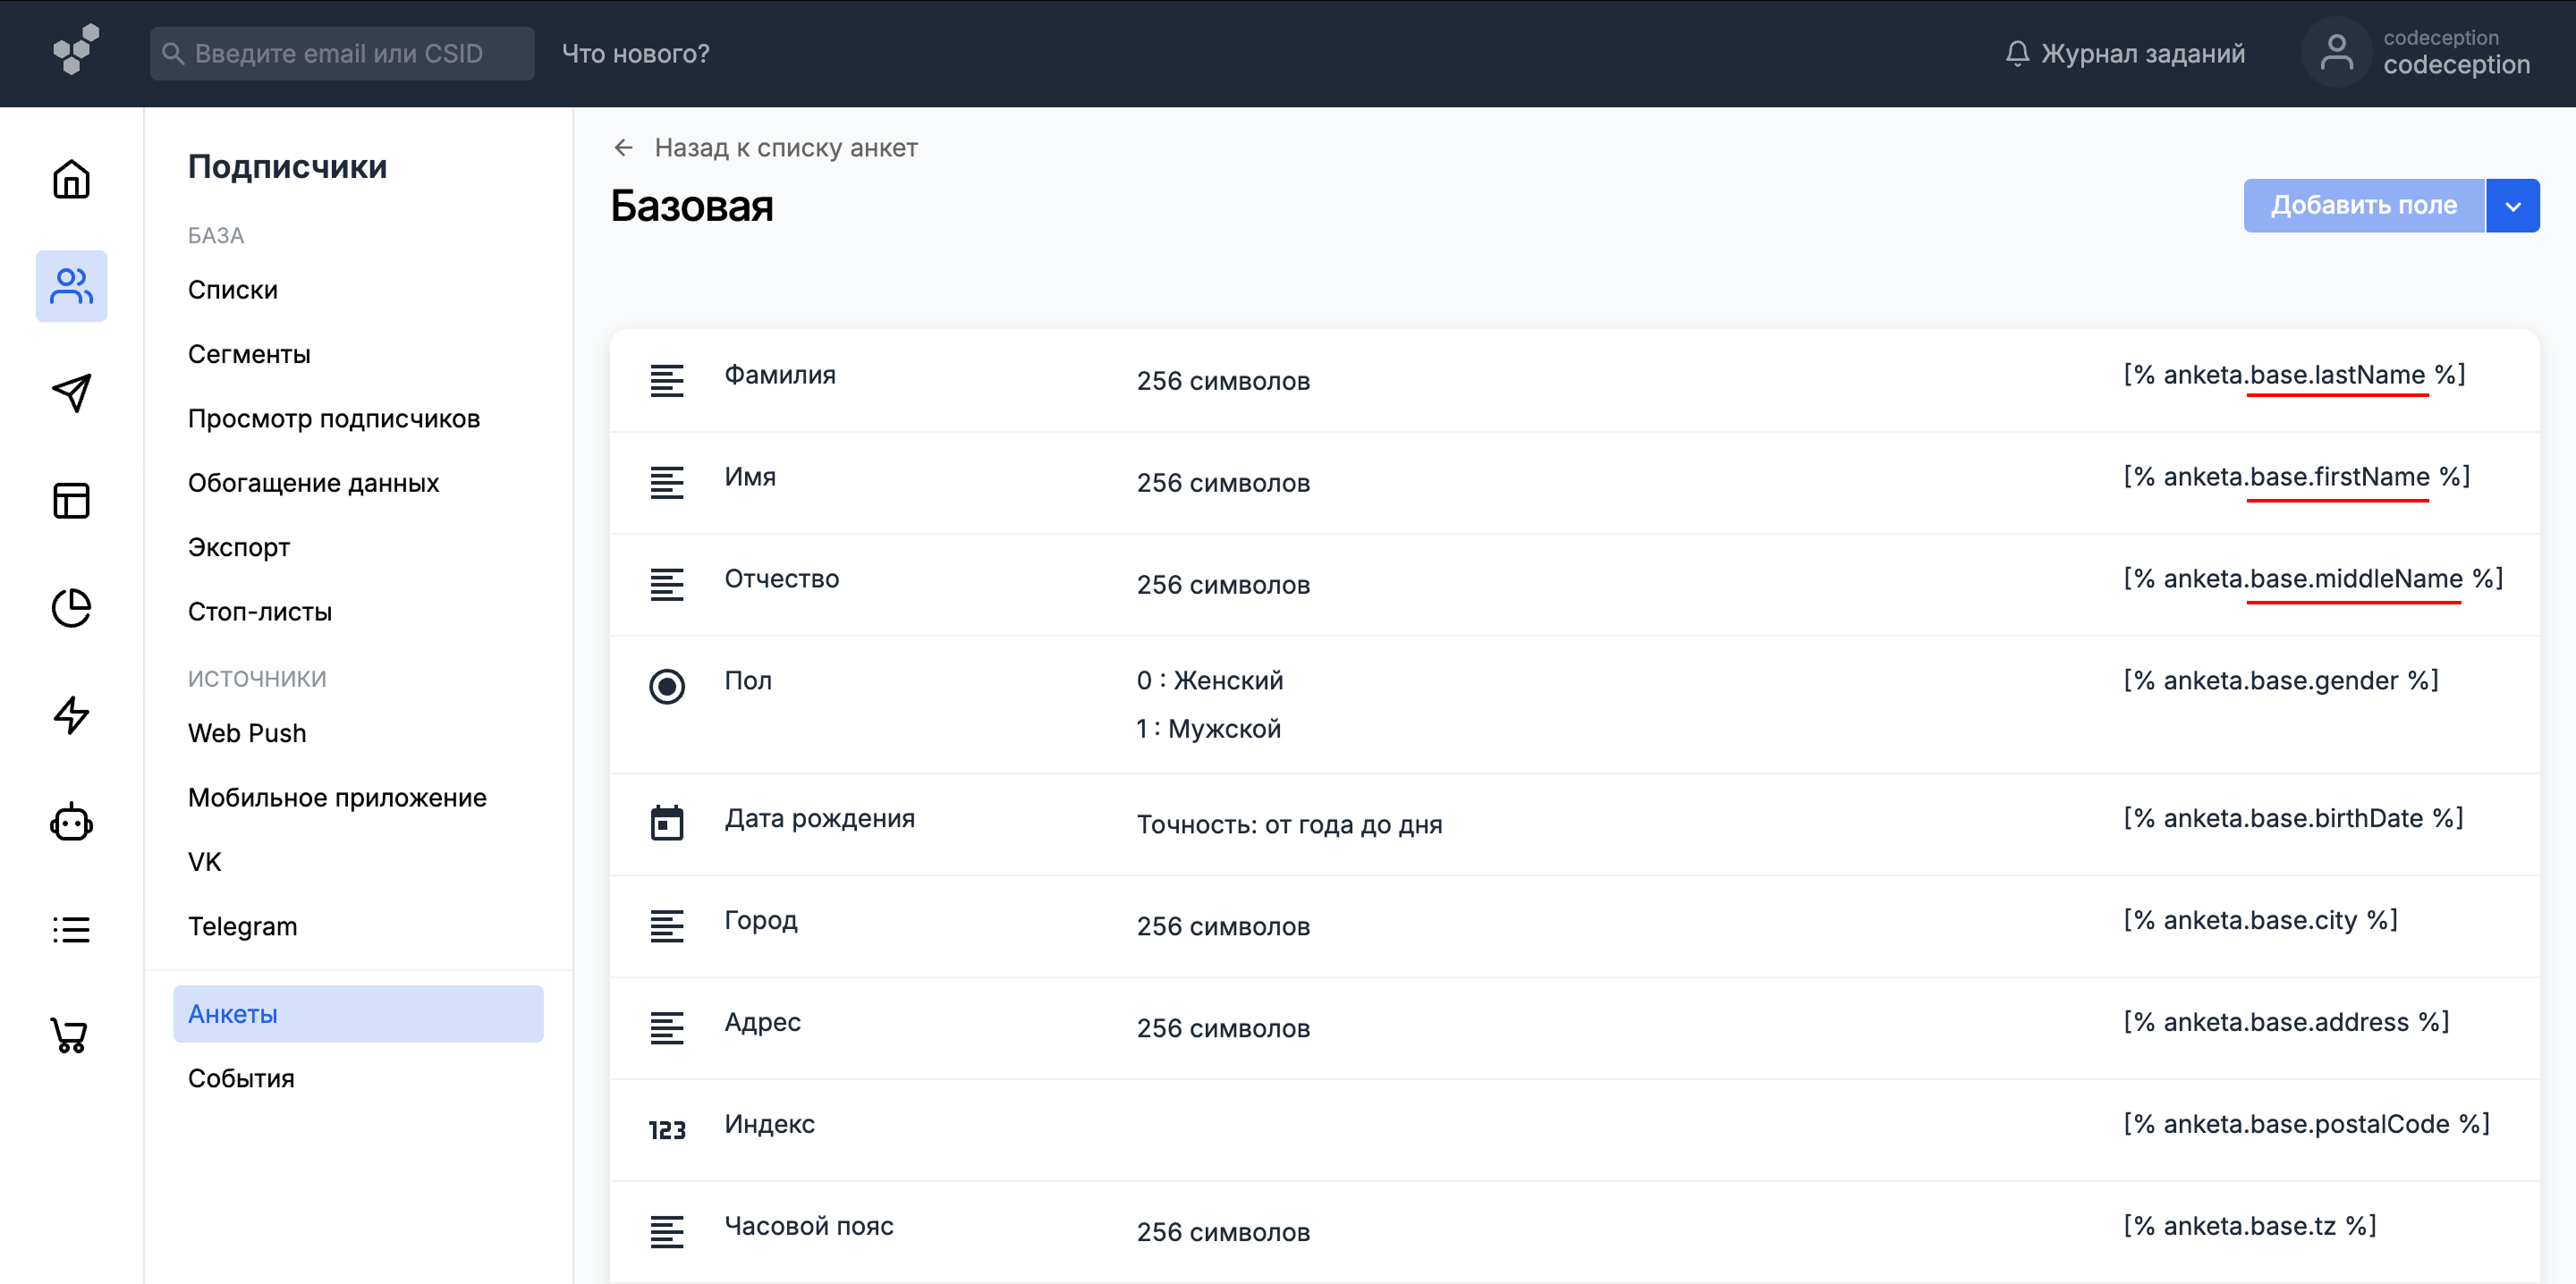Go to Telegram sources section
The height and width of the screenshot is (1284, 2576).
(243, 926)
